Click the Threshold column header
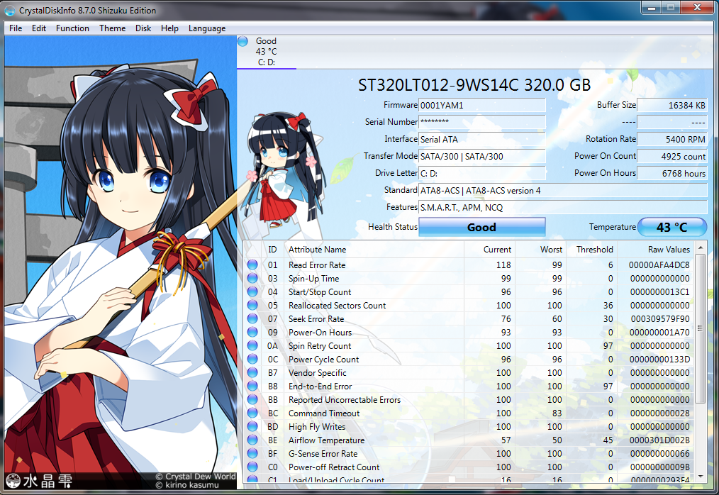The height and width of the screenshot is (495, 719). click(591, 250)
